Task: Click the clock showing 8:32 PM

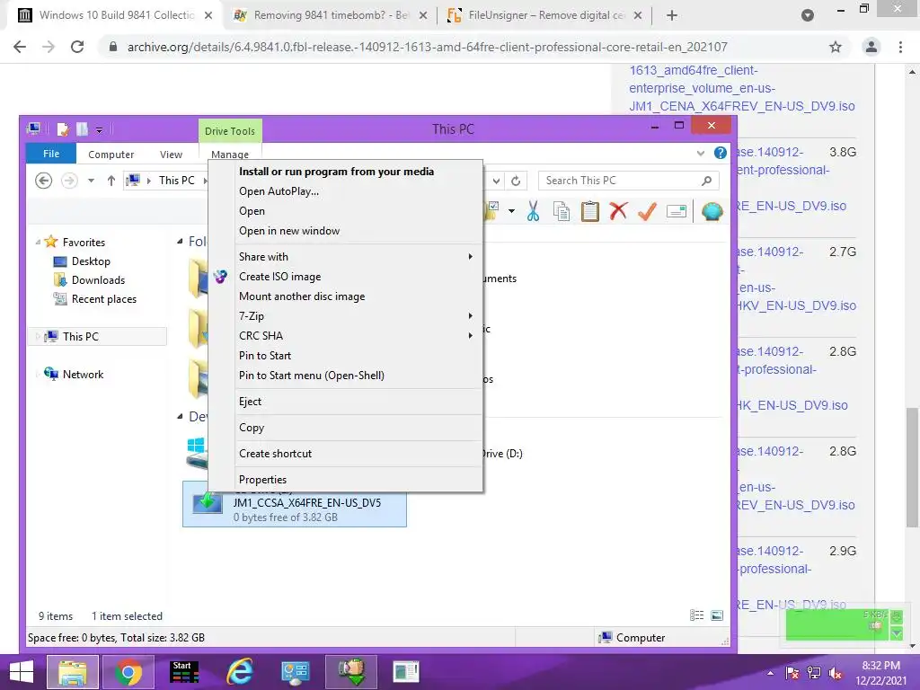Action: [x=880, y=666]
